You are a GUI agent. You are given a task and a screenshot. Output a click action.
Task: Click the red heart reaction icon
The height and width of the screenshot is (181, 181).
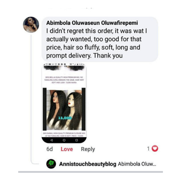(155, 148)
